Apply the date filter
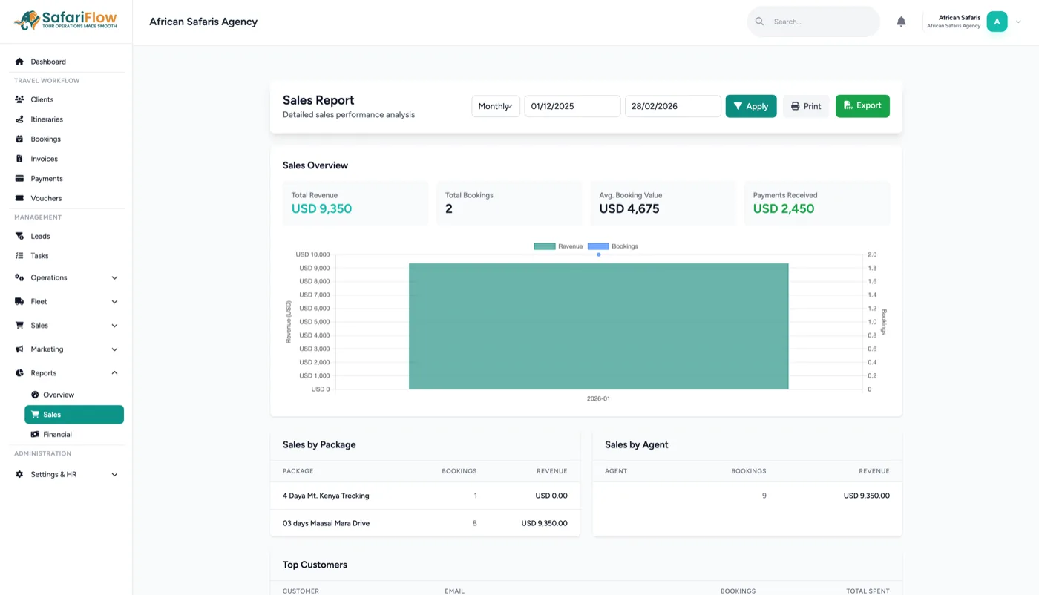 [x=751, y=106]
